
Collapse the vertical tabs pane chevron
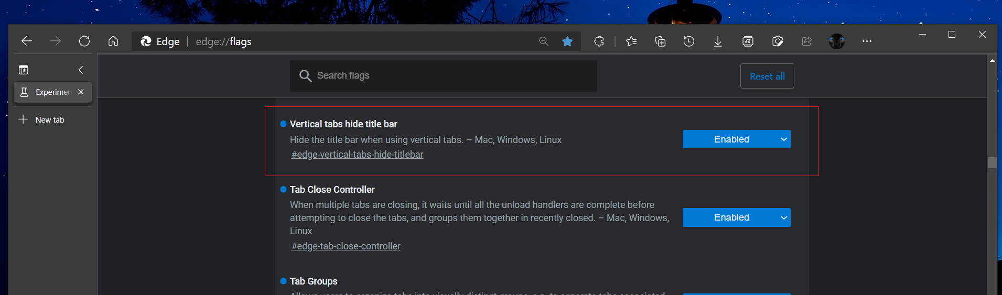point(81,70)
